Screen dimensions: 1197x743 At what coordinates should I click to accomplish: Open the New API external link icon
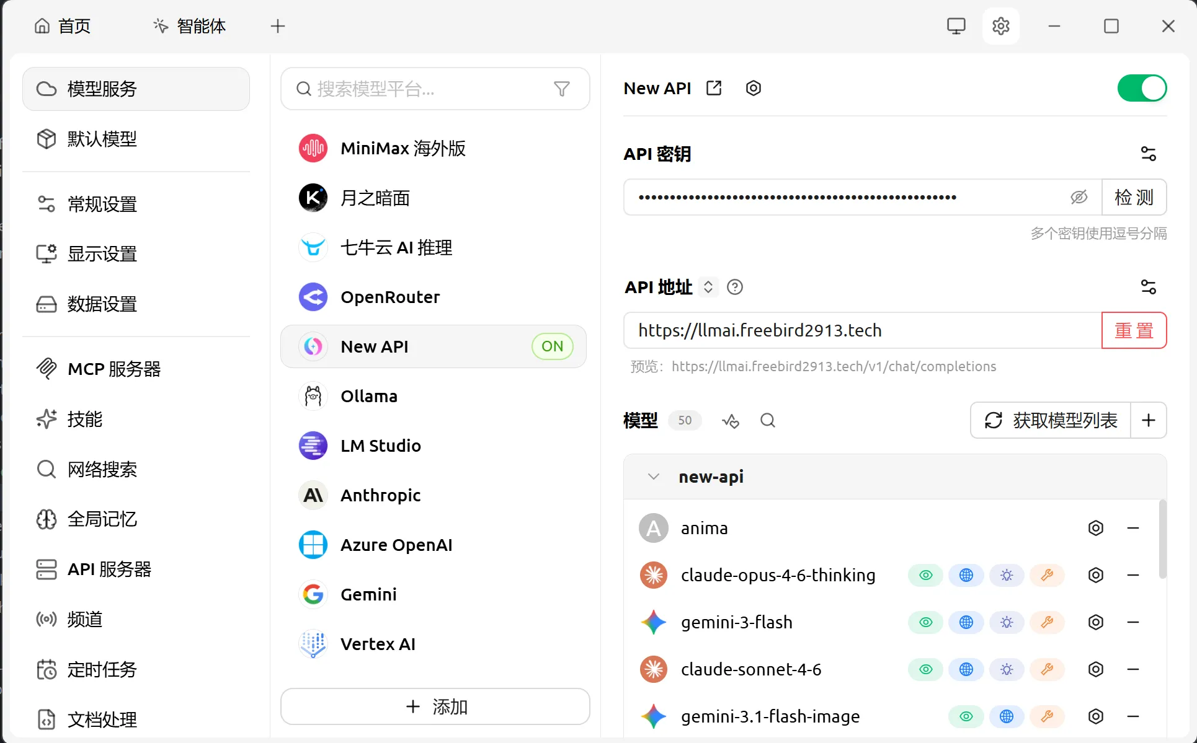click(x=714, y=88)
